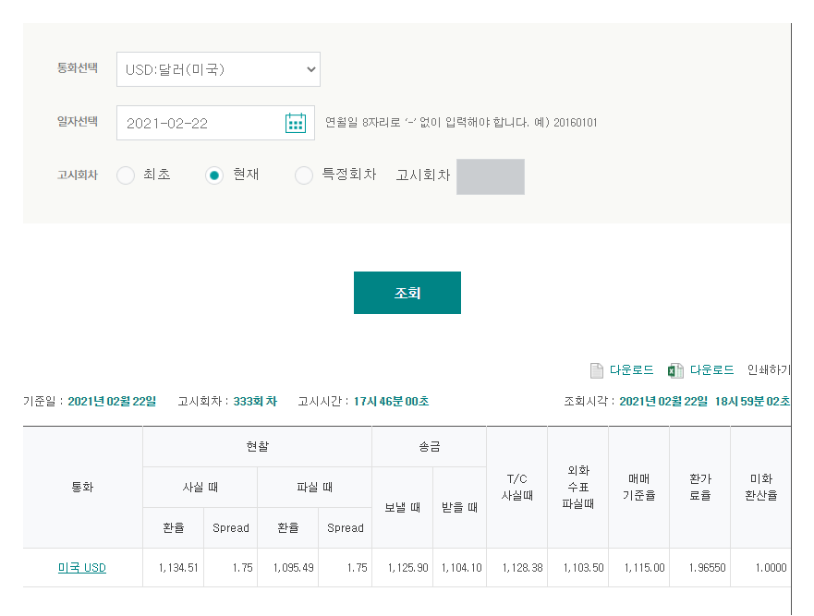Screen dimensions: 814x616
Task: Click the 18시 59분 02초 inquiry time
Action: (x=752, y=401)
